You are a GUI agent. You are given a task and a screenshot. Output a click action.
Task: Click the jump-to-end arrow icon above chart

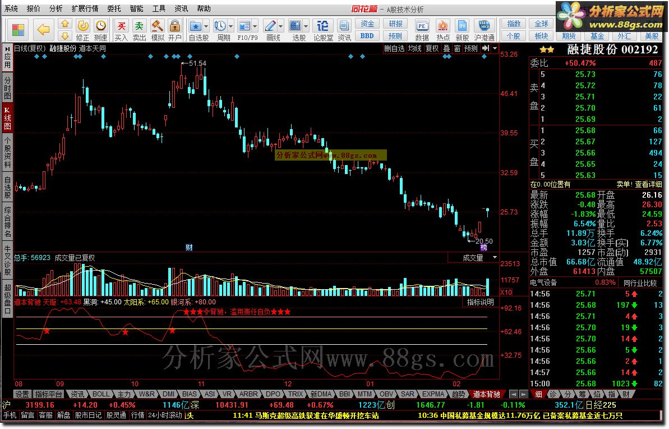[x=486, y=49]
